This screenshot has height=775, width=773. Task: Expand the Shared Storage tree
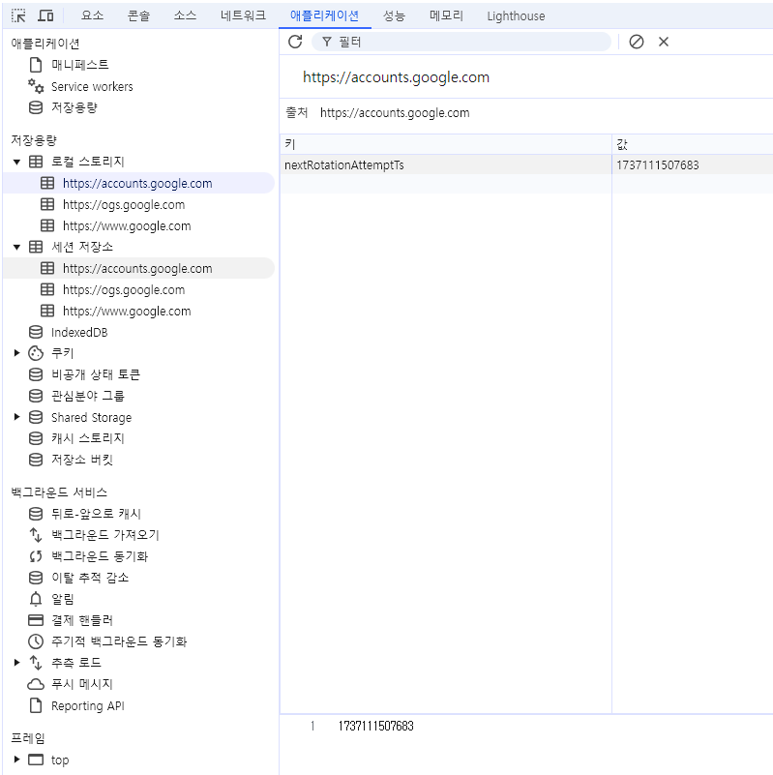point(16,417)
